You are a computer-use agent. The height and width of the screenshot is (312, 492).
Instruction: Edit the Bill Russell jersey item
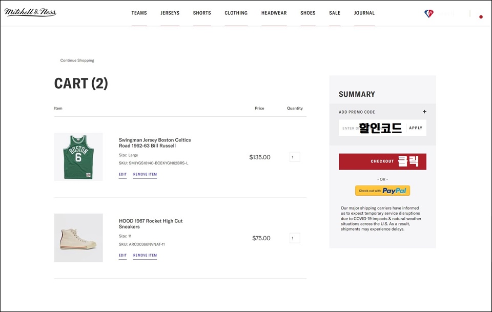(122, 174)
